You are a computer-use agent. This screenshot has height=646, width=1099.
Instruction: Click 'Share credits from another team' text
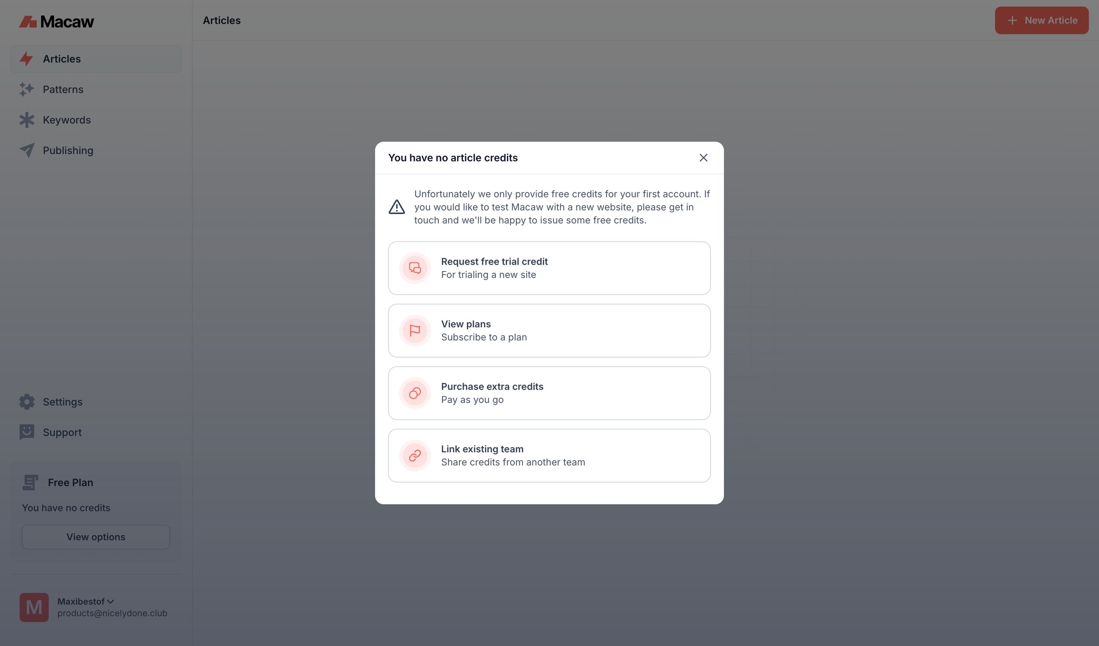pyautogui.click(x=513, y=462)
